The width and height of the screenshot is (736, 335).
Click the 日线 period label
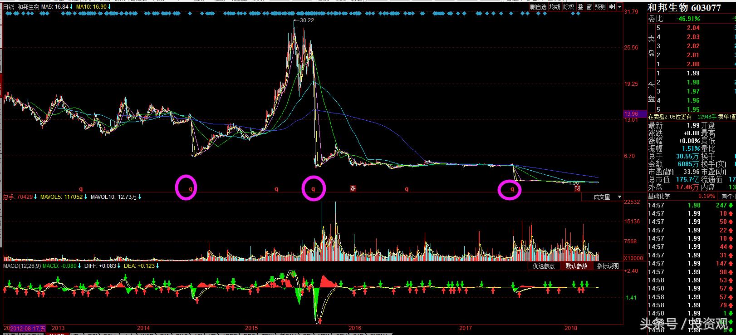pos(9,7)
